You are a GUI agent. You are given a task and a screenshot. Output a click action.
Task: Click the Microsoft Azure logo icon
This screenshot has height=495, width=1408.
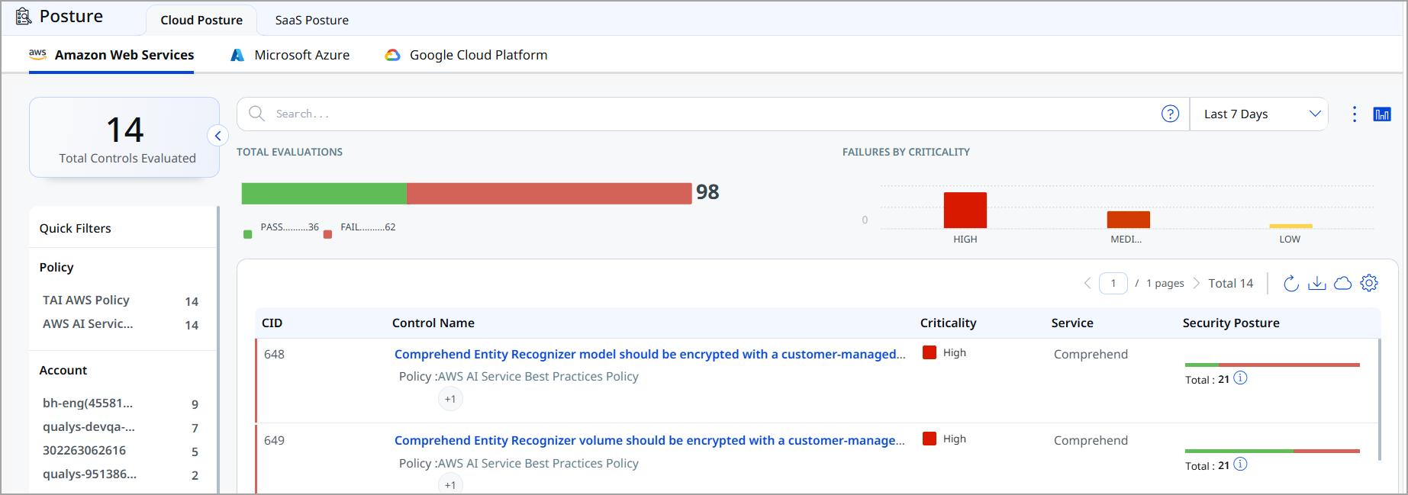[238, 55]
